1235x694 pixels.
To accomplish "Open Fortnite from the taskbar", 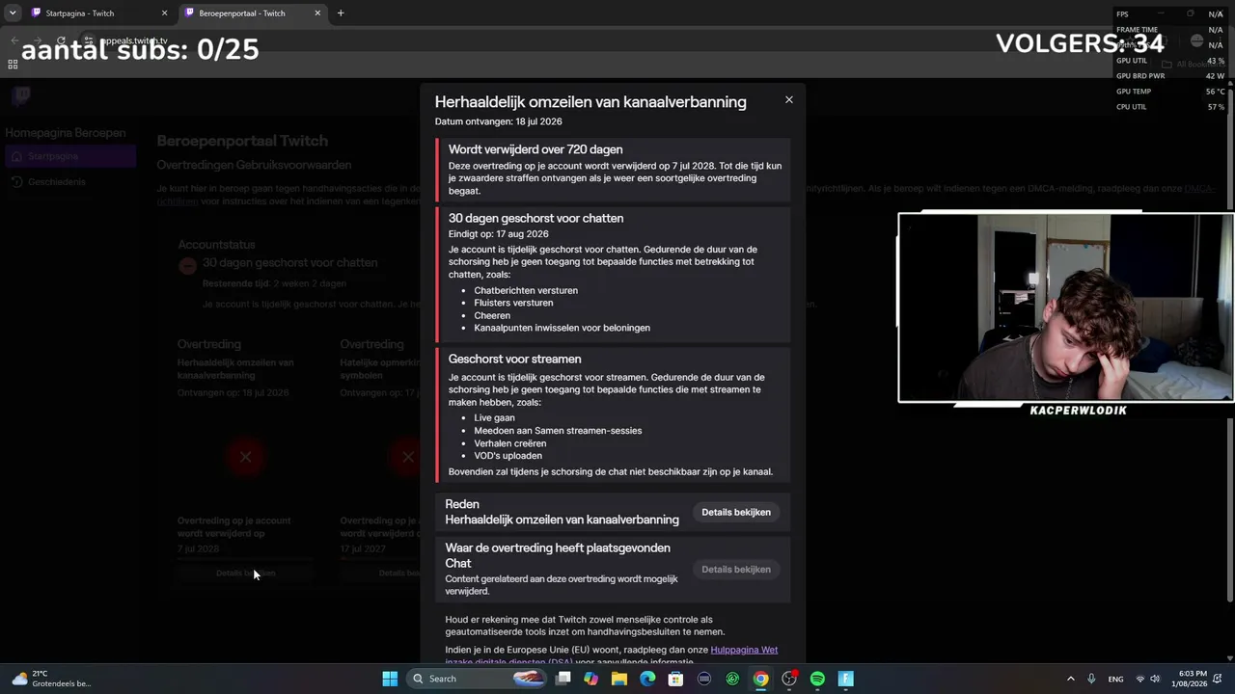I will pos(846,679).
